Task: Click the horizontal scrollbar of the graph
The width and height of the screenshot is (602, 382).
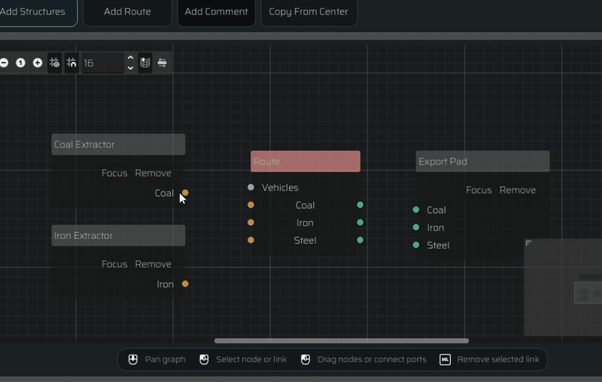Action: click(342, 340)
